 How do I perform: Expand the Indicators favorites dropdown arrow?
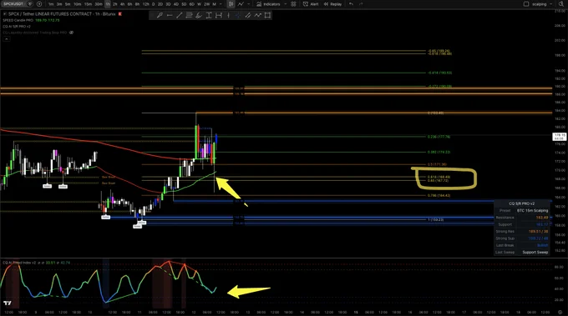[285, 4]
